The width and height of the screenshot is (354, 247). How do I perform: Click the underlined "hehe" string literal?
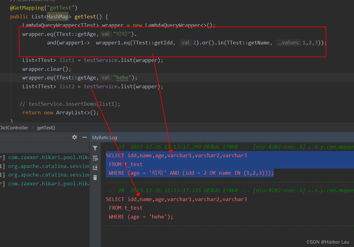(122, 78)
